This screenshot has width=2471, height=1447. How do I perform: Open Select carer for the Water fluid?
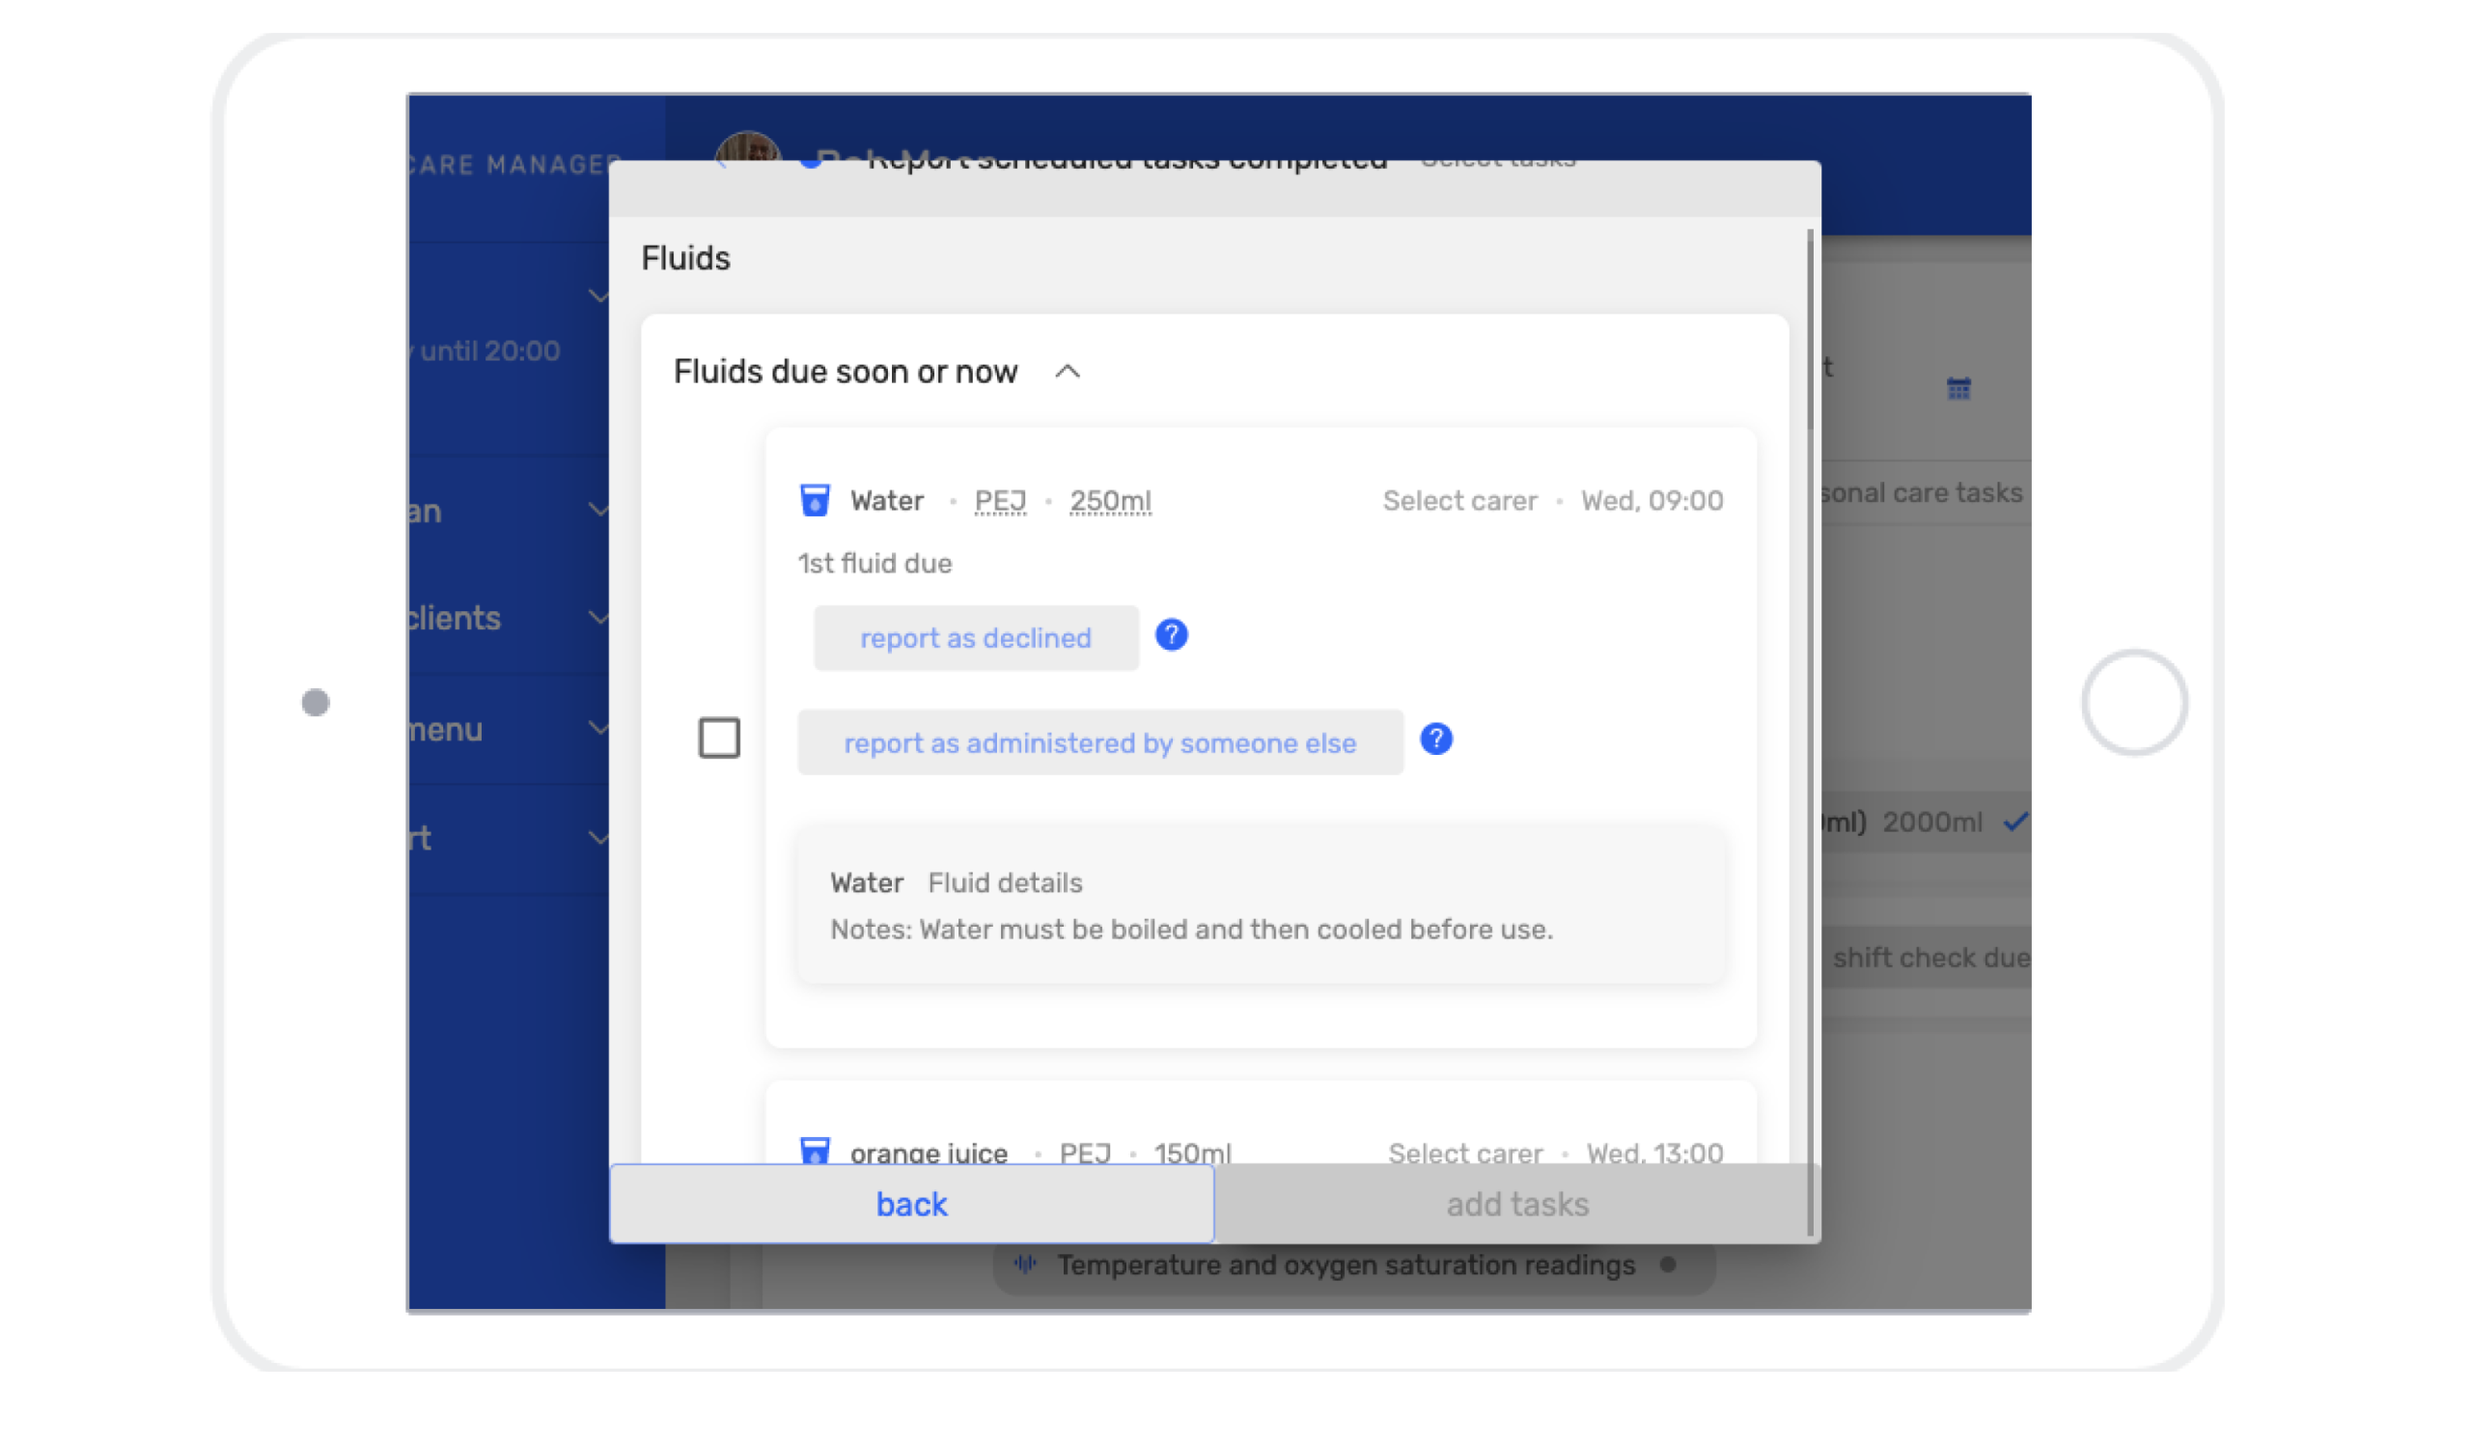point(1459,501)
